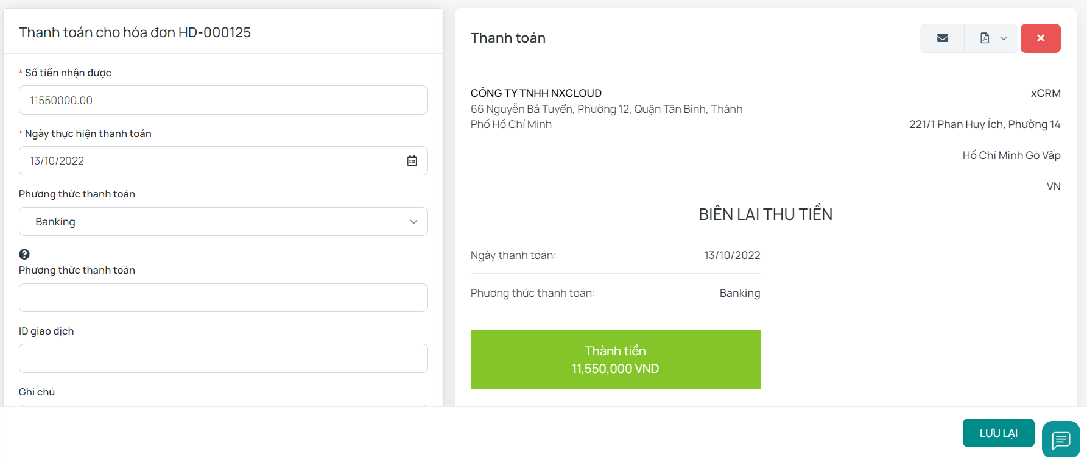The height and width of the screenshot is (457, 1087).
Task: Click the empty field above ID giao dịch
Action: point(223,298)
